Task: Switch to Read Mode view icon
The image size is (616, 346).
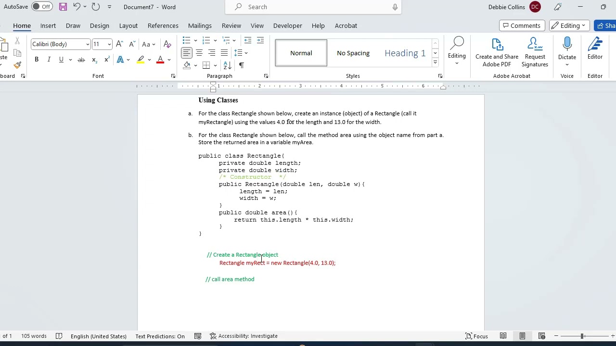Action: coord(503,336)
